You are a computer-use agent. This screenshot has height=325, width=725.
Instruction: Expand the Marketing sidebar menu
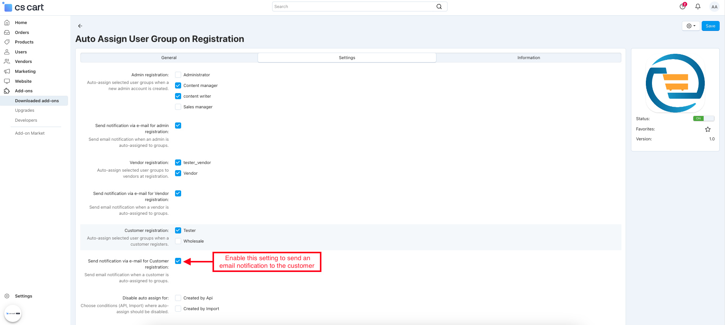[x=25, y=71]
